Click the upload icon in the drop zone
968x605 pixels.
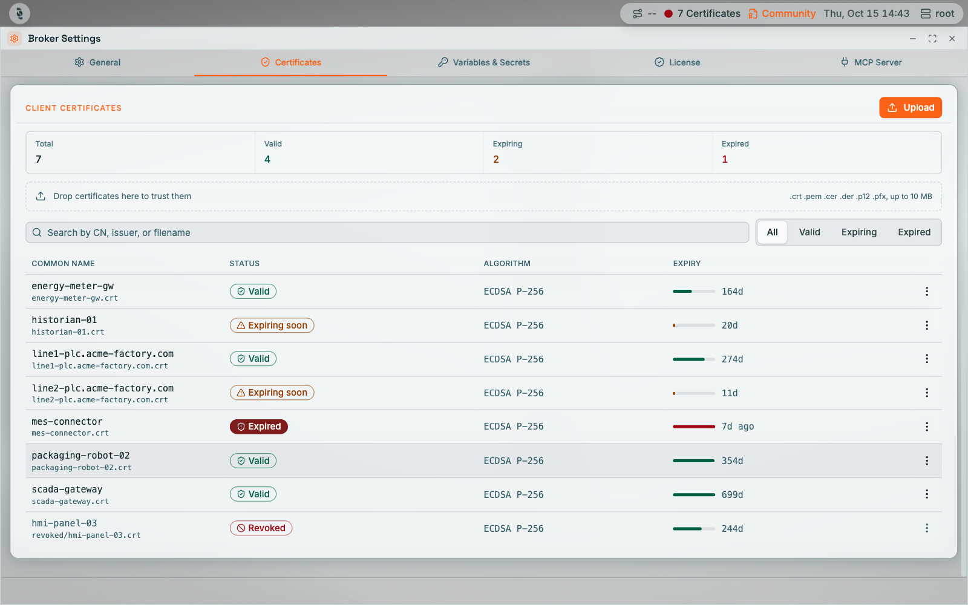(x=41, y=196)
